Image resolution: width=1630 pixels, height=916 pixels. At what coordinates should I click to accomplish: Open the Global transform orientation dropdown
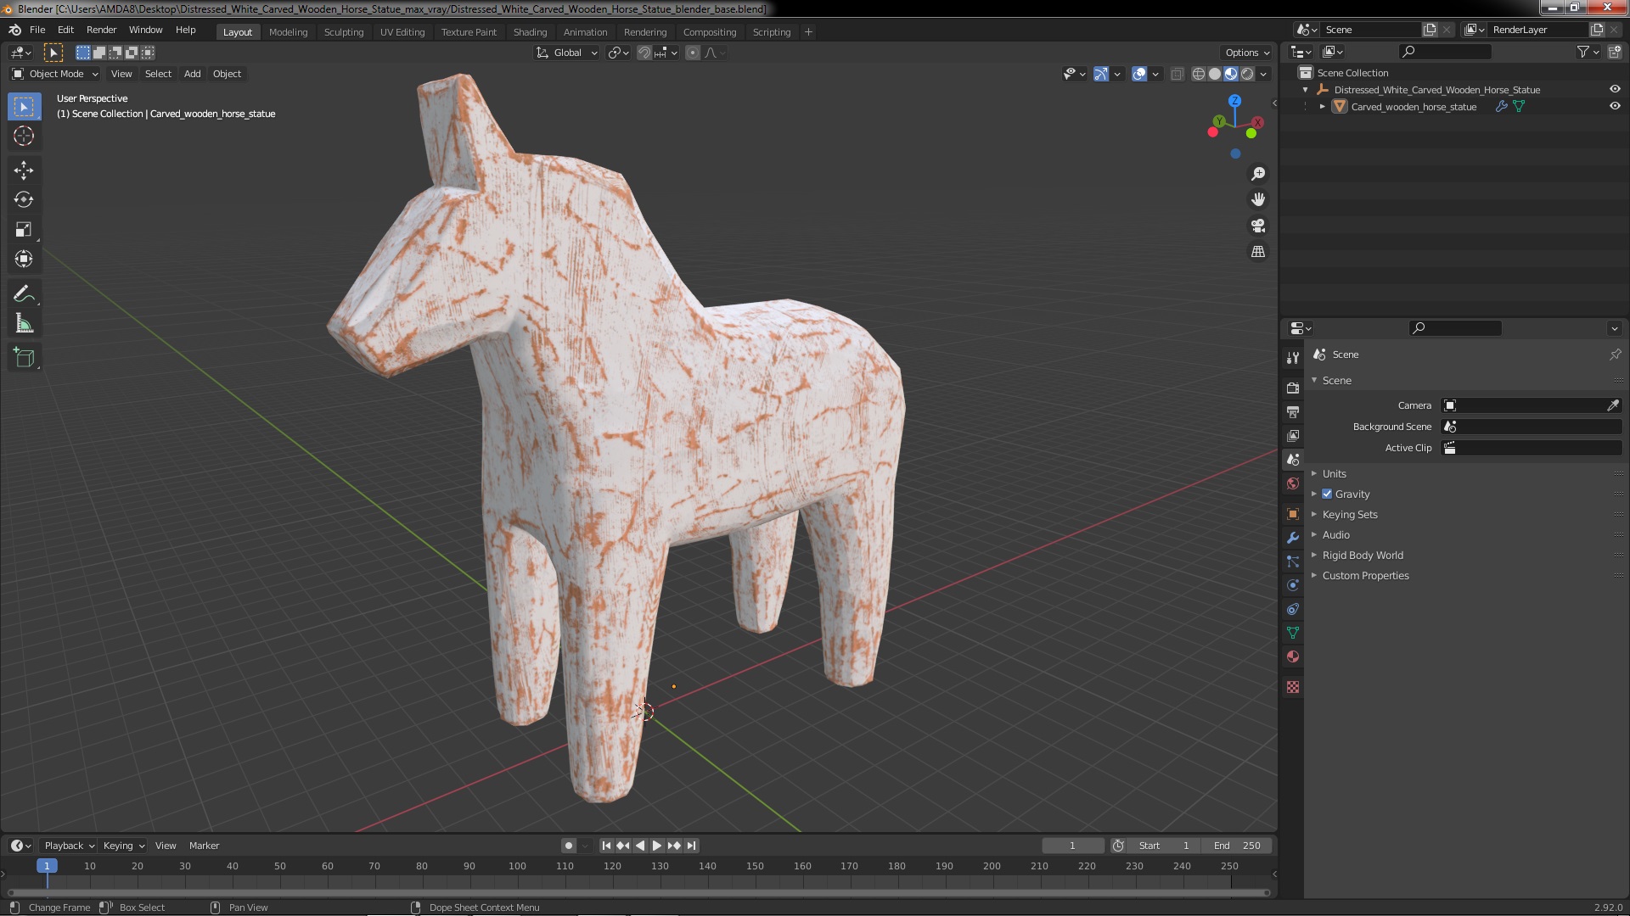tap(567, 53)
